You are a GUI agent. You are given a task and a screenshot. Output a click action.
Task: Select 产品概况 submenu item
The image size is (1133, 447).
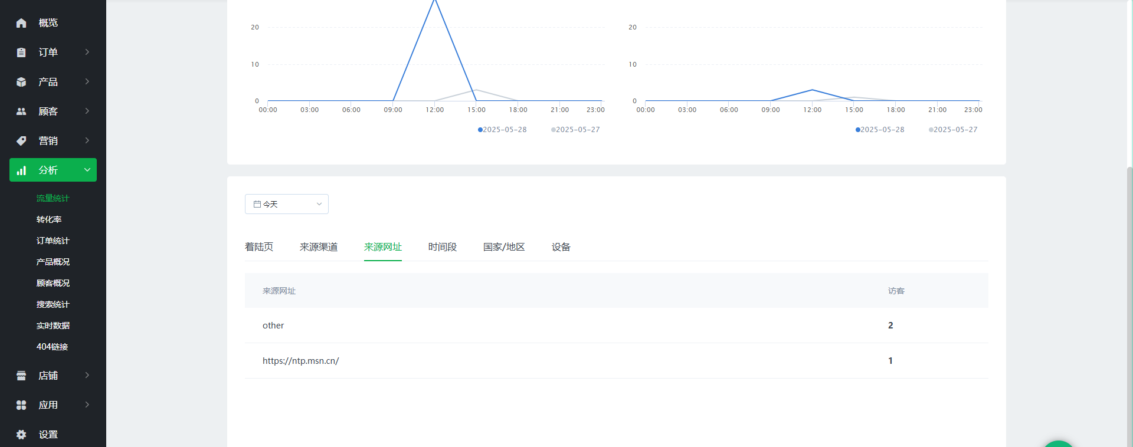pos(53,262)
